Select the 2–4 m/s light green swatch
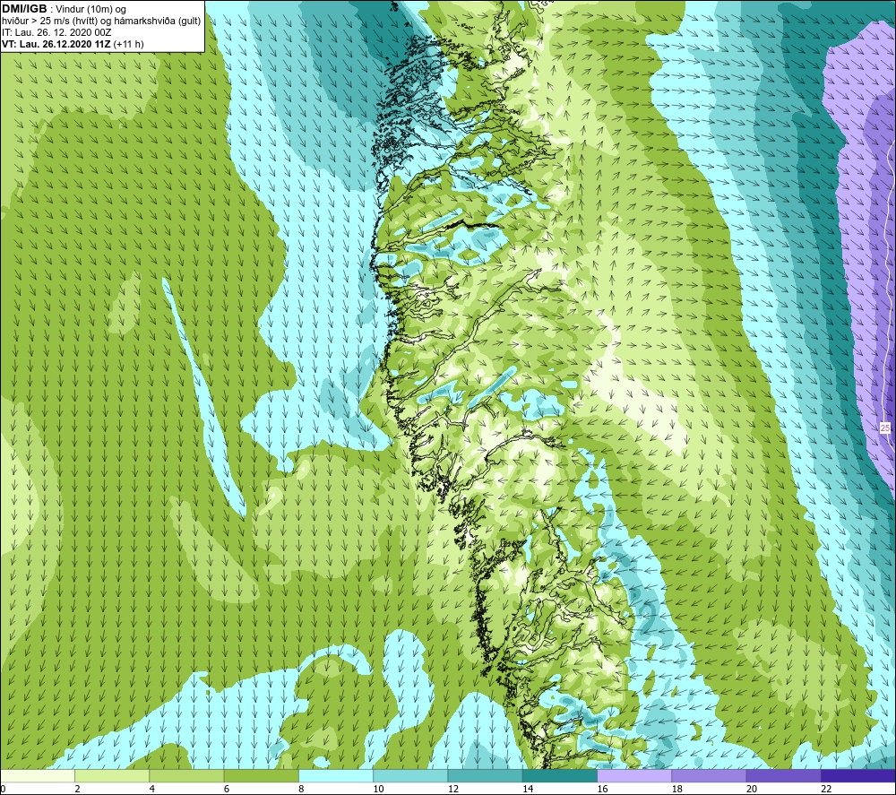This screenshot has height=795, width=896. click(x=112, y=775)
